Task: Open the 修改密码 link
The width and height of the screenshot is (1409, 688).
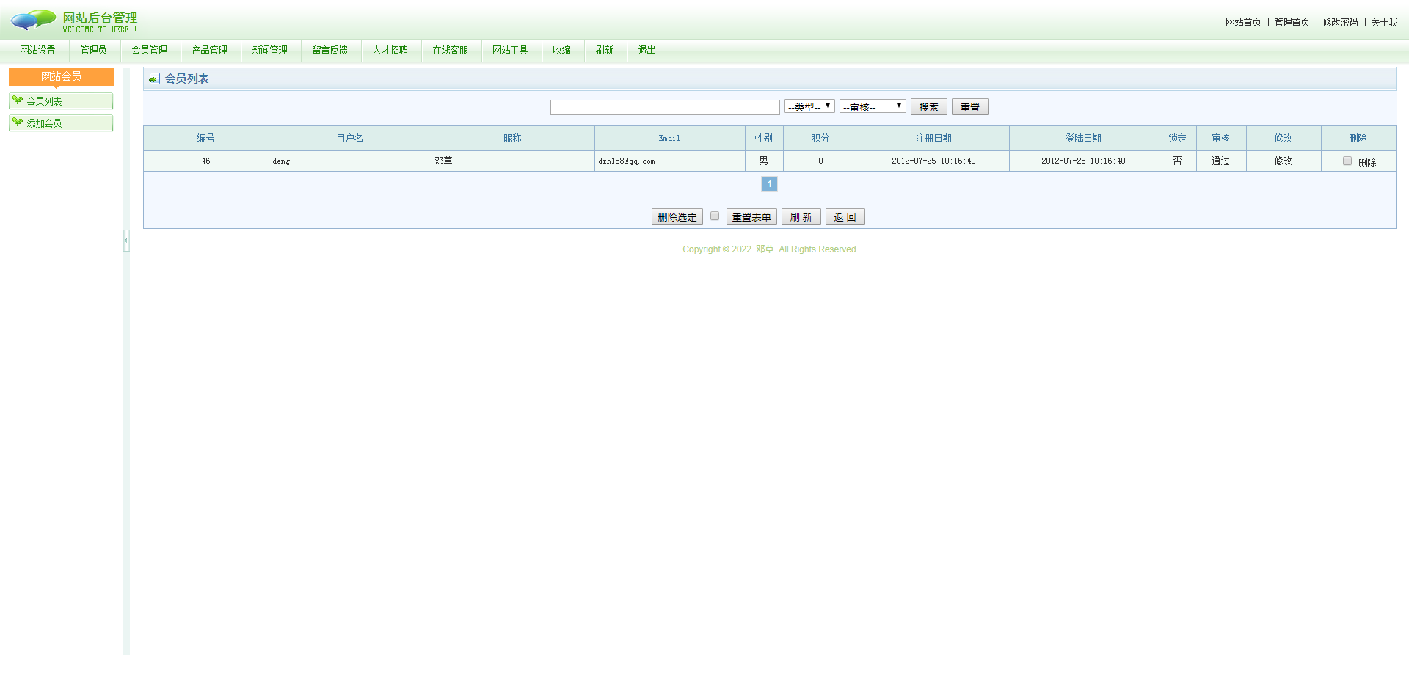Action: 1341,22
